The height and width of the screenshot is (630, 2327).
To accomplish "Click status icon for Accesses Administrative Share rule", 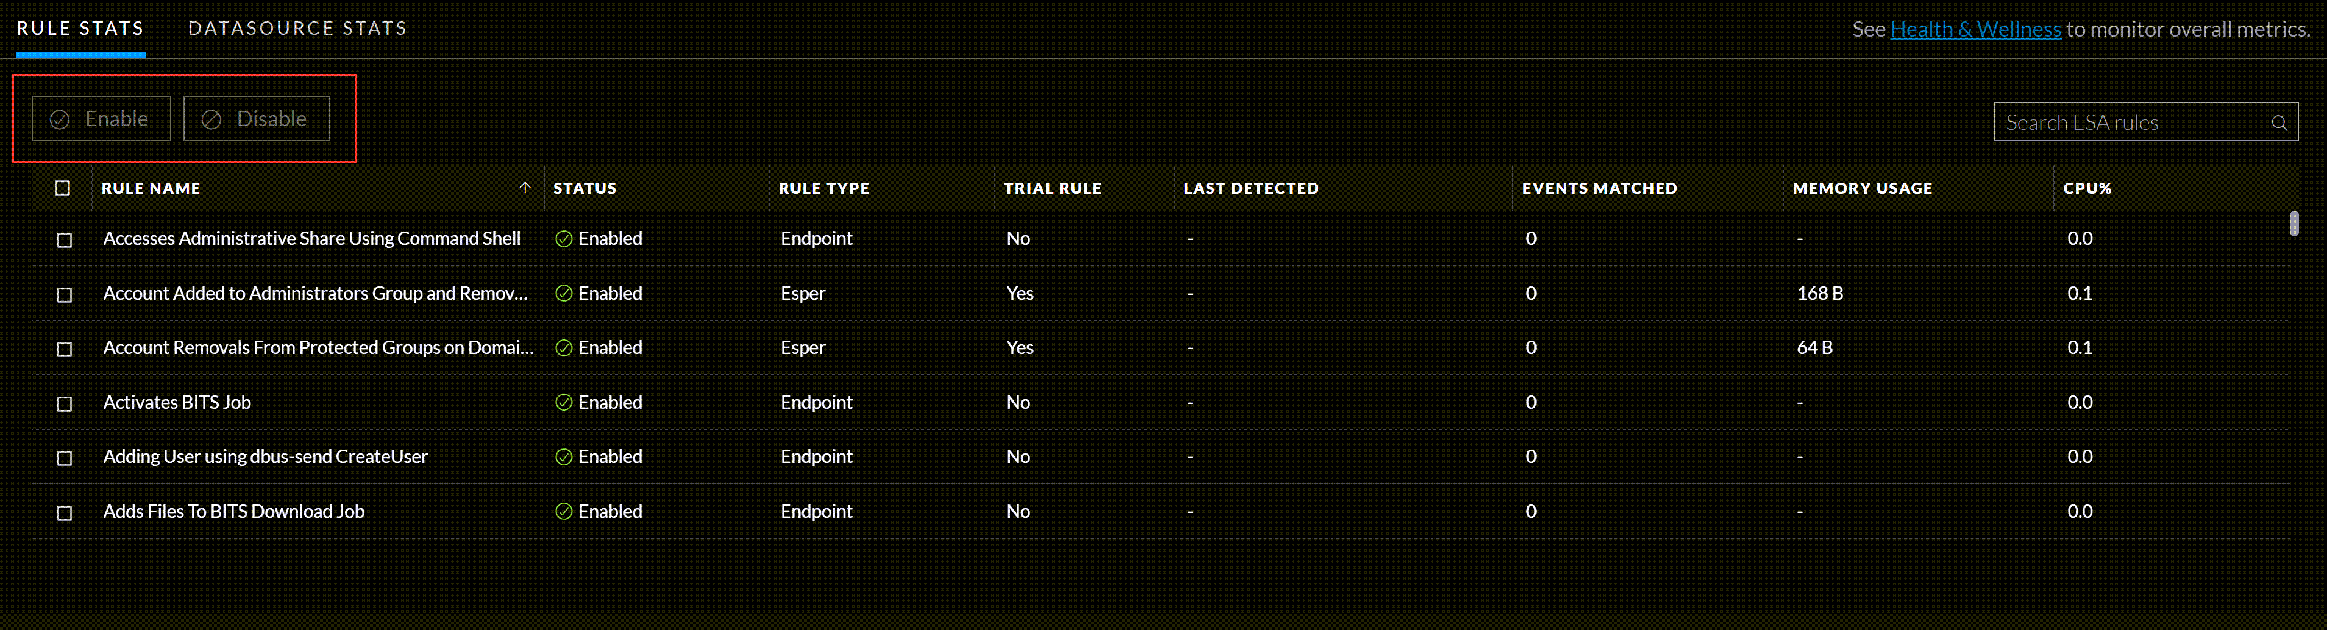I will click(564, 239).
